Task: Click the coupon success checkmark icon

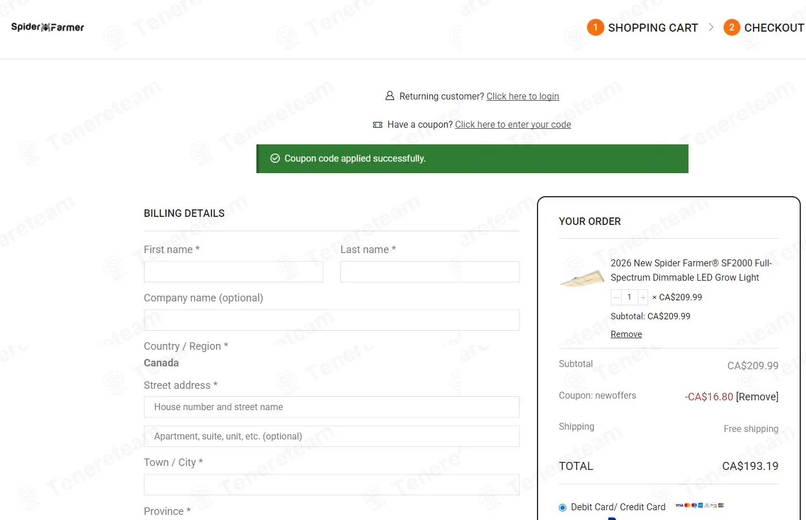Action: click(275, 158)
